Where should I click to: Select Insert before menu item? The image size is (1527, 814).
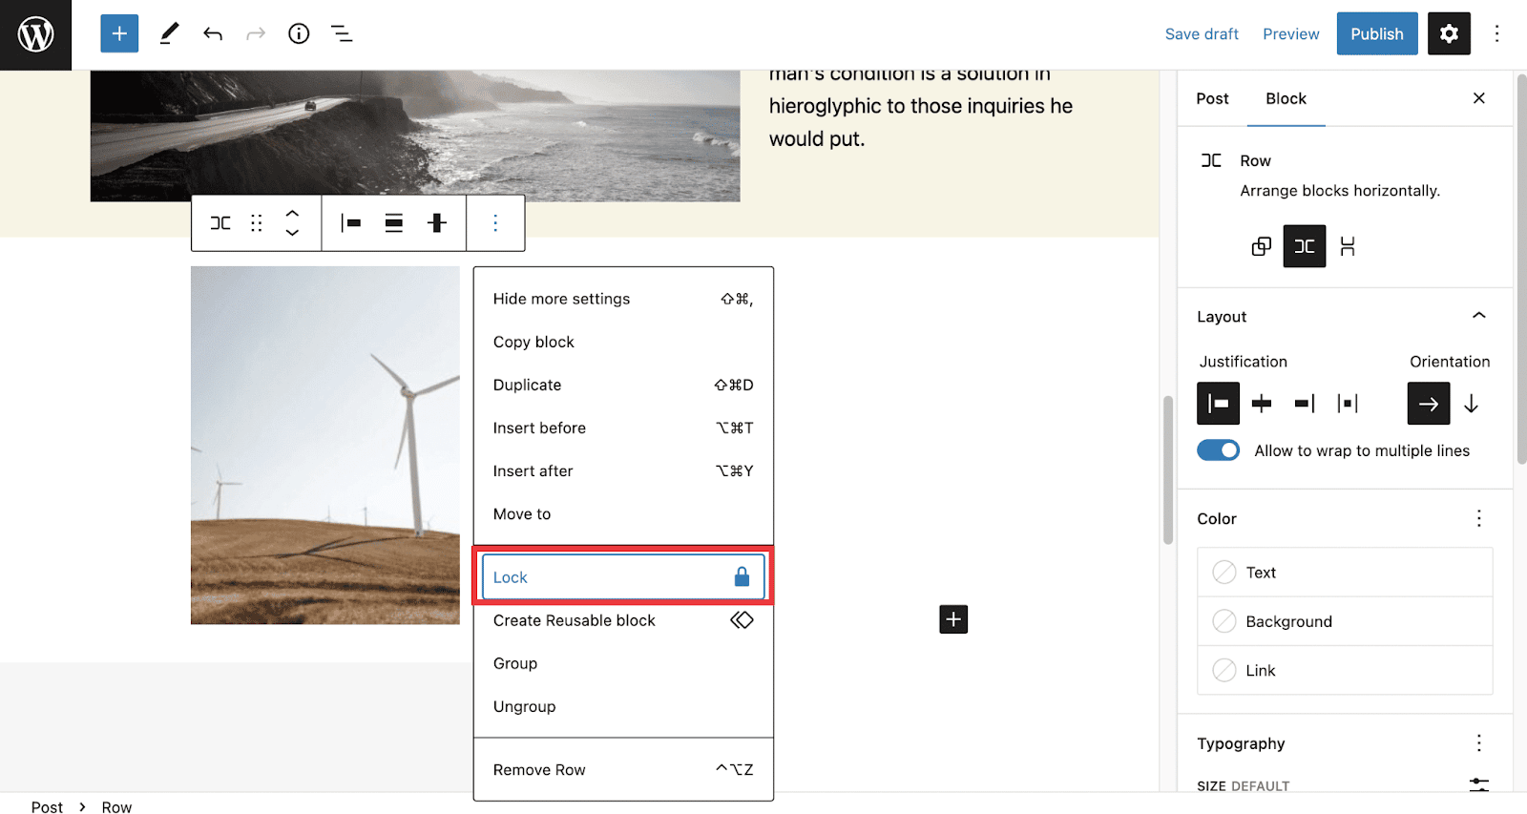tap(623, 428)
